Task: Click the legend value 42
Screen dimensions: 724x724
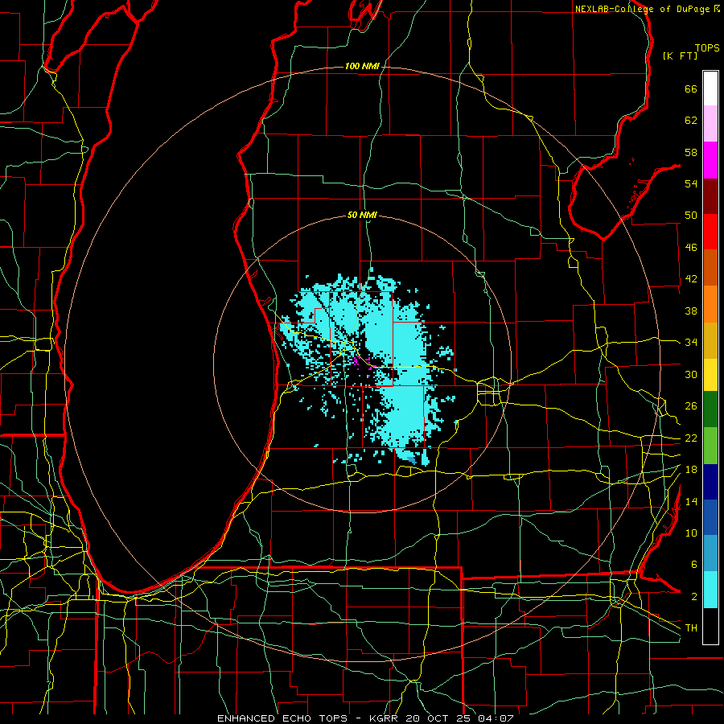Action: (691, 279)
